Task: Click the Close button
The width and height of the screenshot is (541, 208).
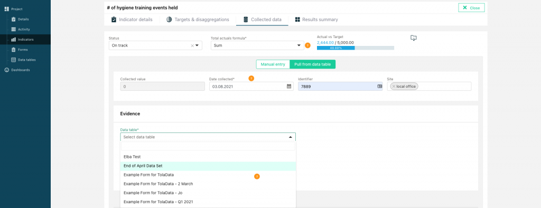Action: [471, 8]
